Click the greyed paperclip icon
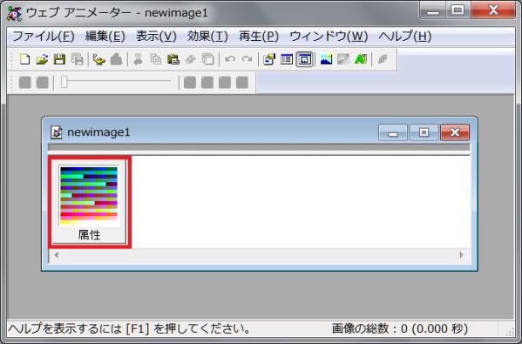Screen dimensions: 522x344 pyautogui.click(x=191, y=59)
